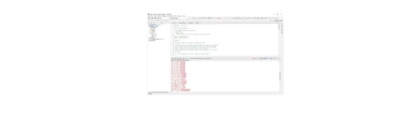Open the Edit menu

(x=151, y=16)
